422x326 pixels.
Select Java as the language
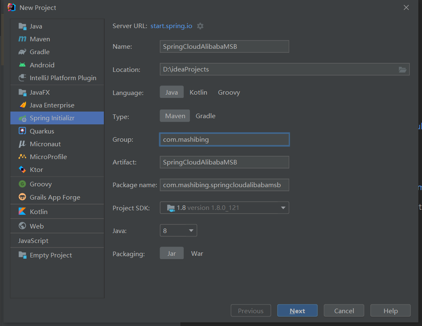(172, 92)
